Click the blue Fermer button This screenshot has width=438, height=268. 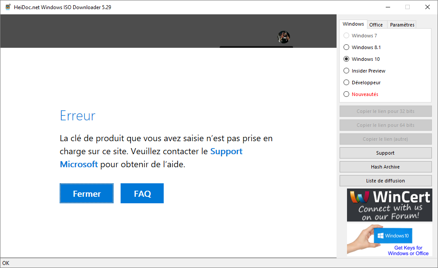(x=87, y=193)
